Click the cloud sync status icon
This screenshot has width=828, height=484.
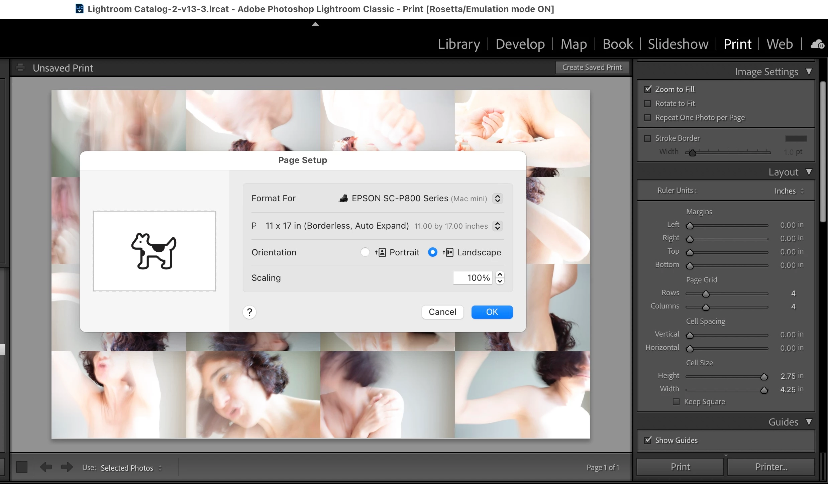[817, 44]
